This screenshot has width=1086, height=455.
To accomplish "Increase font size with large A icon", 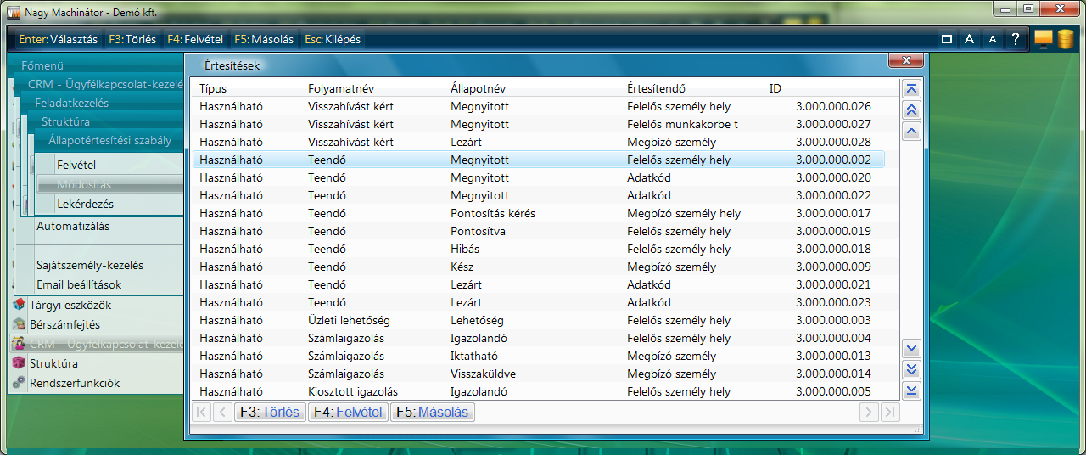I will [x=969, y=39].
